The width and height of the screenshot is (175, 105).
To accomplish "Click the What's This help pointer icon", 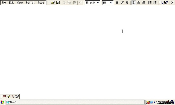I will pyautogui.click(x=166, y=2).
